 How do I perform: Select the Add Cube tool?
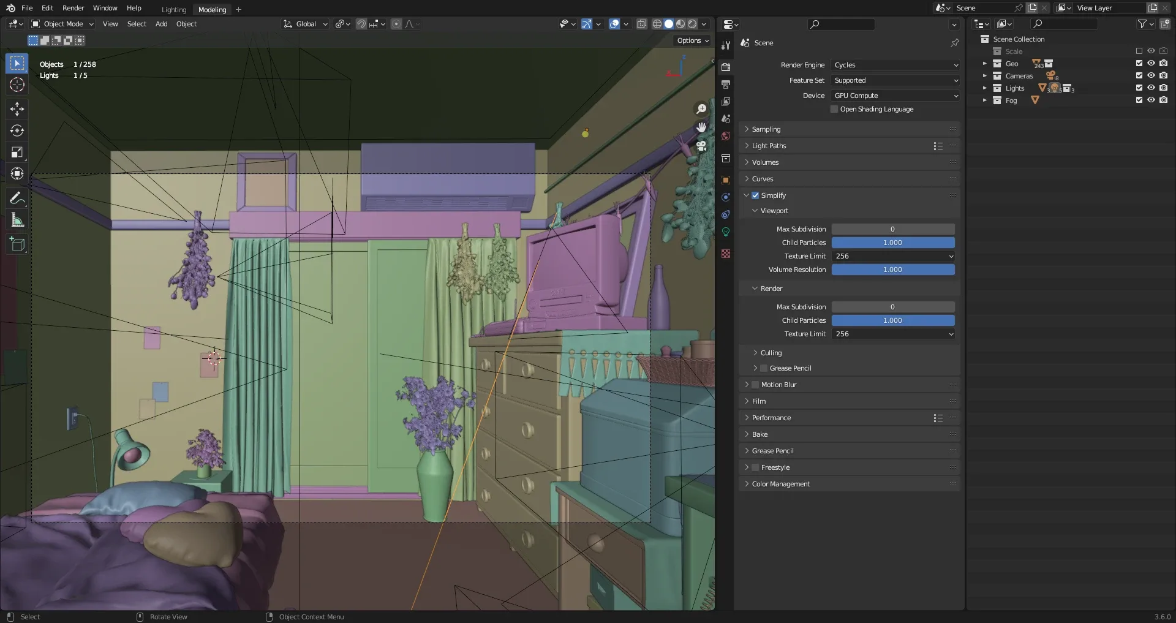(x=17, y=244)
